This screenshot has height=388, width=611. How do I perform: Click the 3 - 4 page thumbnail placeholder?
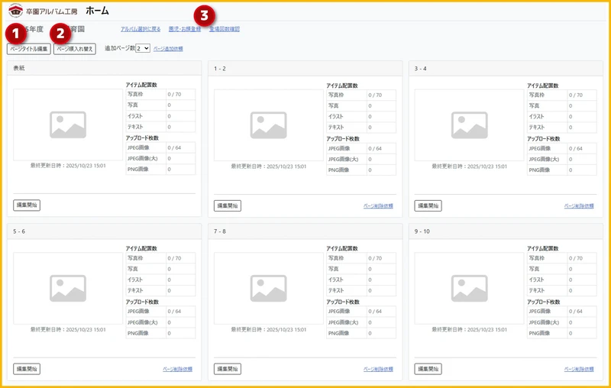click(469, 125)
